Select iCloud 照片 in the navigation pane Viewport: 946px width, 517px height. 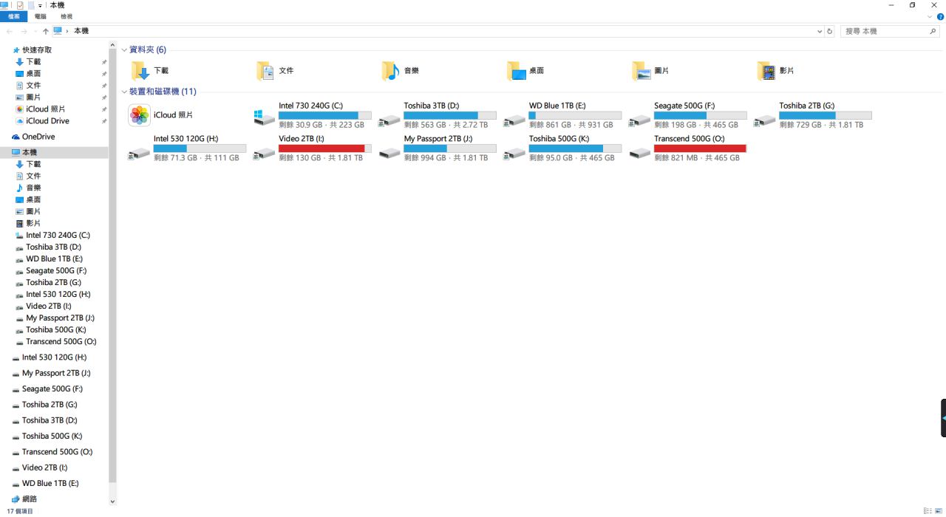[x=46, y=109]
